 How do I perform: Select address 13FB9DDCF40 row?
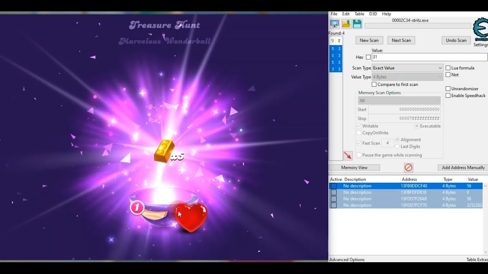pyautogui.click(x=406, y=186)
